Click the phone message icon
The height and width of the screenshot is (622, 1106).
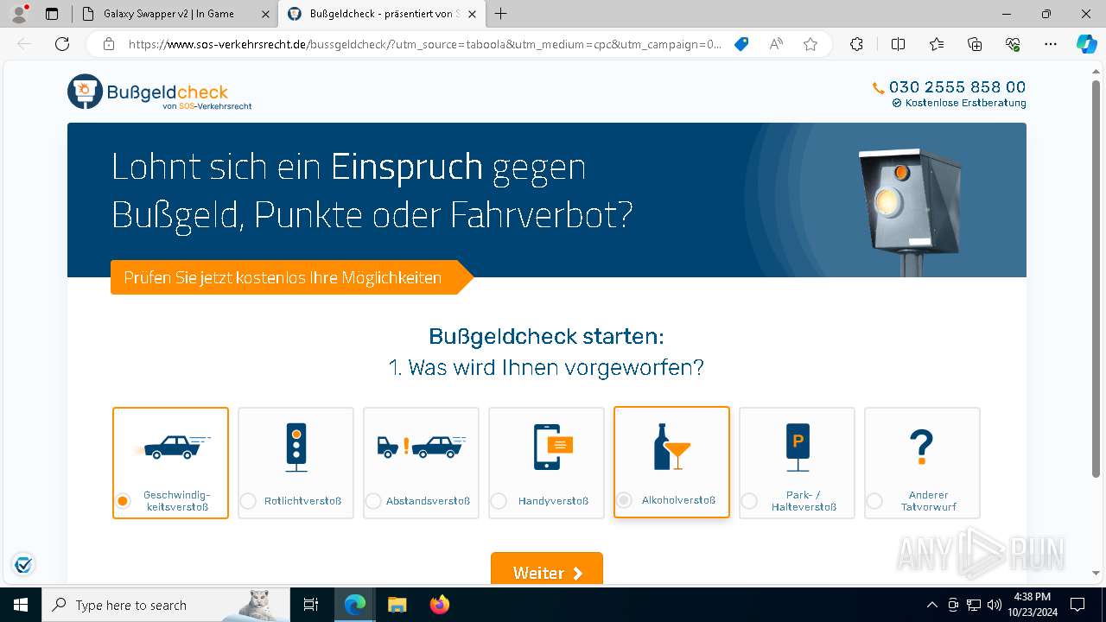pos(553,447)
